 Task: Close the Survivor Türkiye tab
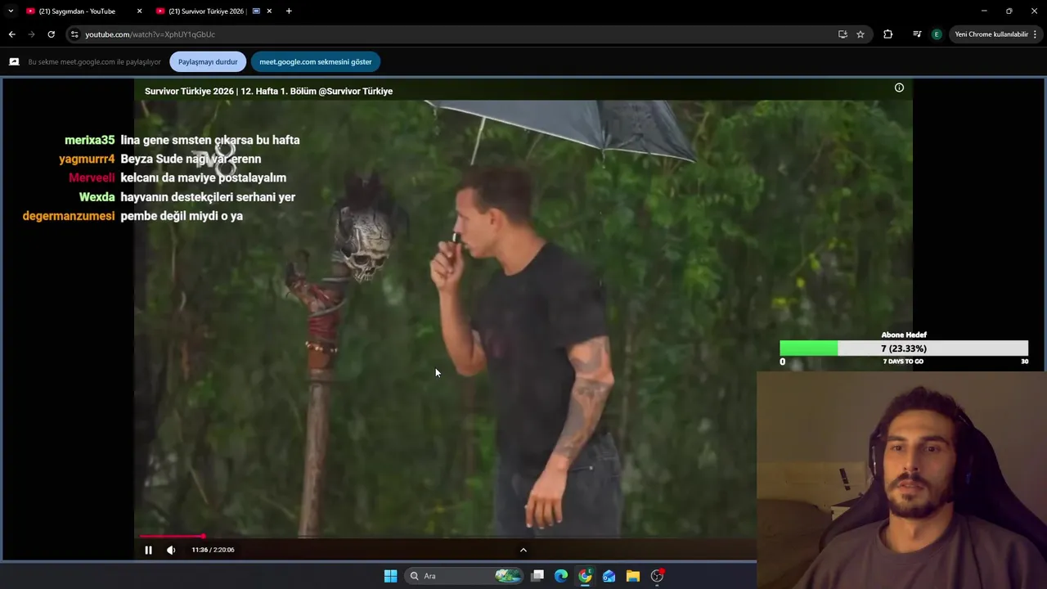click(269, 11)
